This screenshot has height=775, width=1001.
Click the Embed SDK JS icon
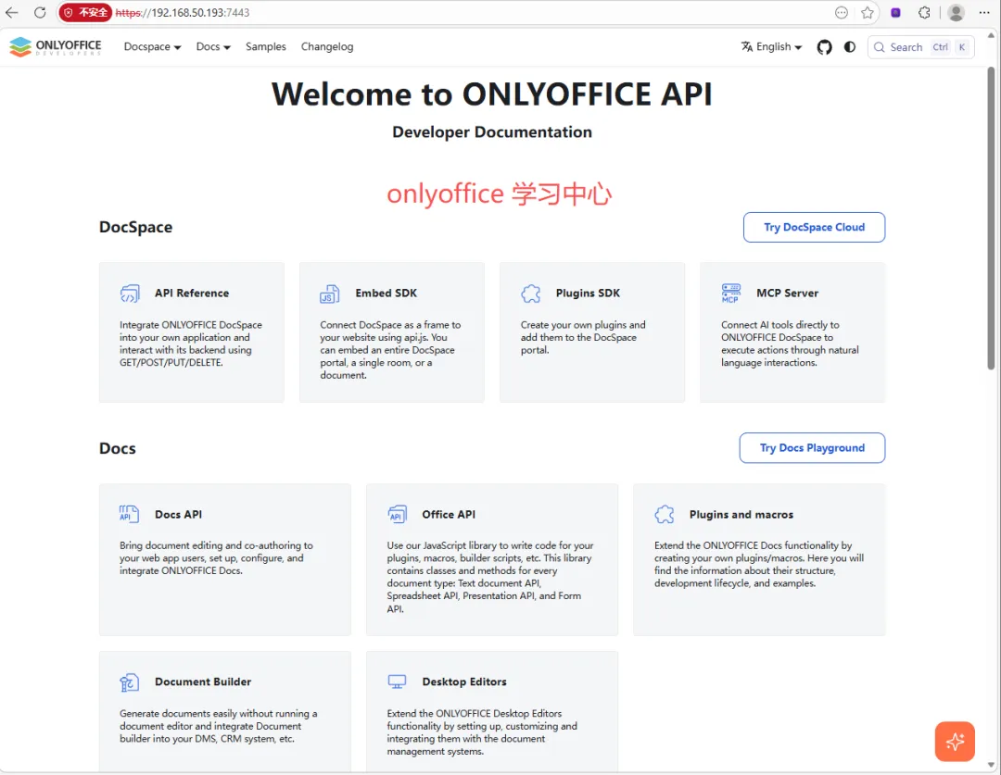(x=329, y=294)
